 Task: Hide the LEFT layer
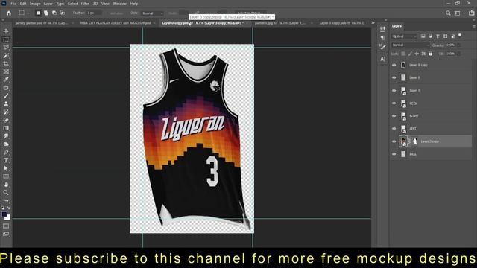(x=394, y=129)
